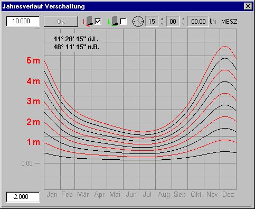Click the 0.00 axis label

click(x=27, y=163)
